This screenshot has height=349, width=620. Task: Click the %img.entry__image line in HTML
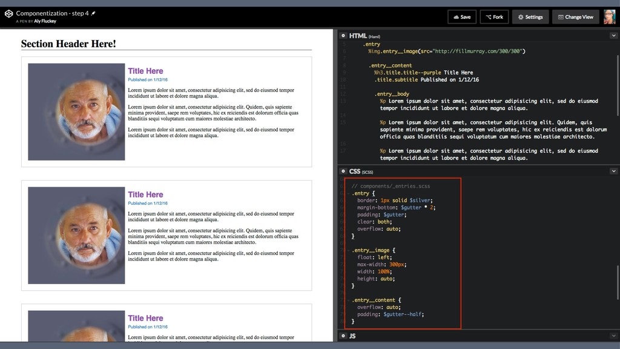(447, 51)
